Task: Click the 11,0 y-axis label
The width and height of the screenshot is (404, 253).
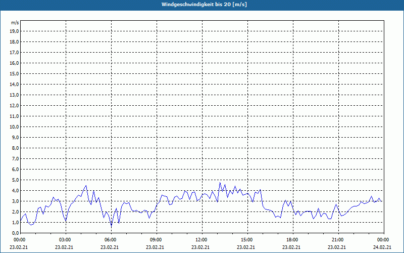Action: click(x=14, y=116)
